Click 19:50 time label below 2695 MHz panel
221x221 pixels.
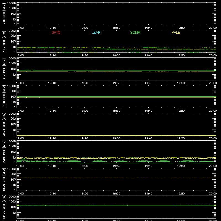(x=181, y=138)
